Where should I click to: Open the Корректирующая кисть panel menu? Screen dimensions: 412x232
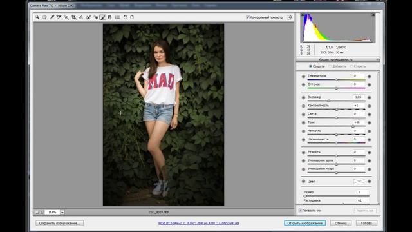tap(377, 59)
